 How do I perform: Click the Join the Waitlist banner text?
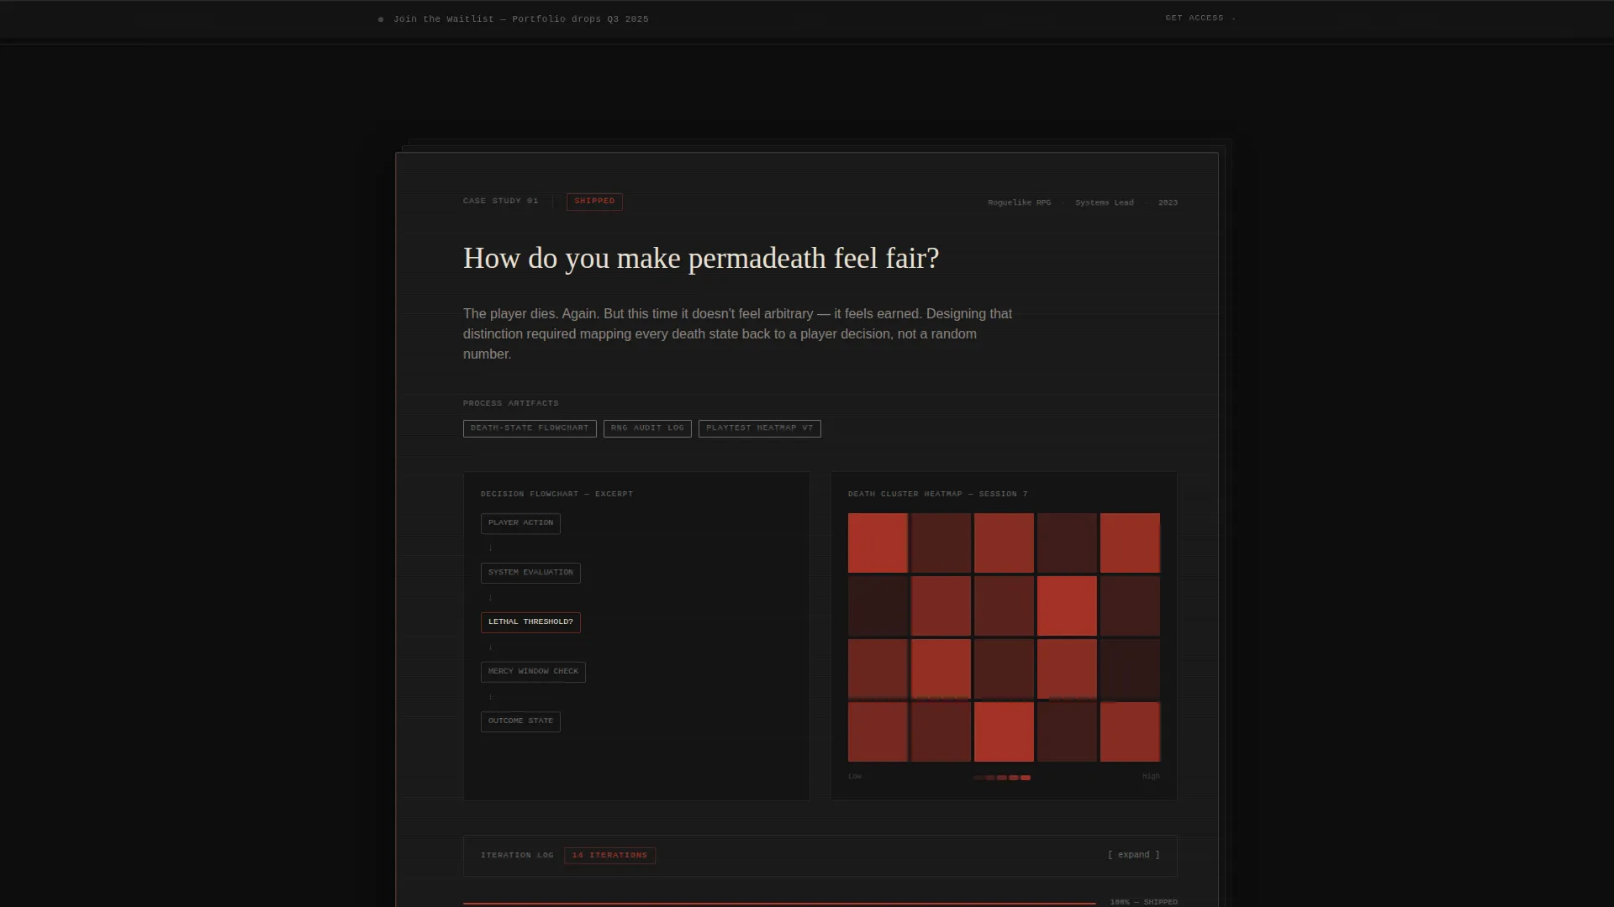tap(520, 19)
